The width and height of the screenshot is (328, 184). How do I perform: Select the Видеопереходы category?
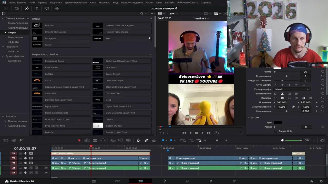pos(18,23)
